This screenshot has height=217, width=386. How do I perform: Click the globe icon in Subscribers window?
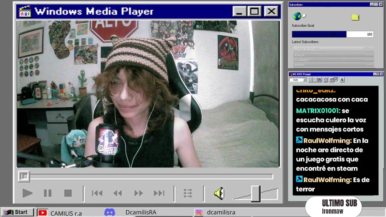[x=297, y=16]
